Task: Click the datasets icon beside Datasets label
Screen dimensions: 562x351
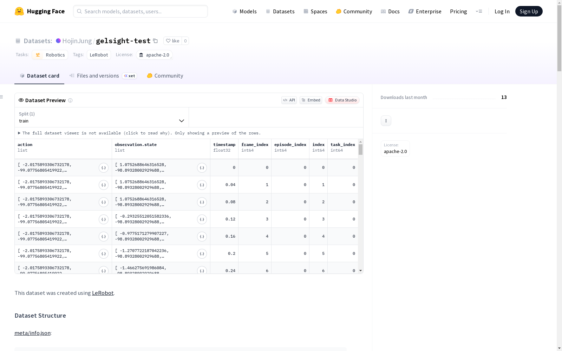Action: [x=18, y=41]
